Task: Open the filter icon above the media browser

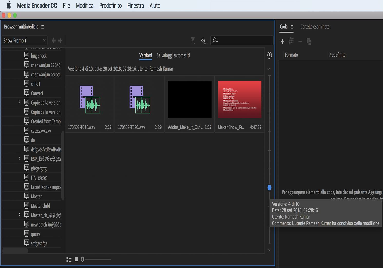Action: [x=193, y=40]
